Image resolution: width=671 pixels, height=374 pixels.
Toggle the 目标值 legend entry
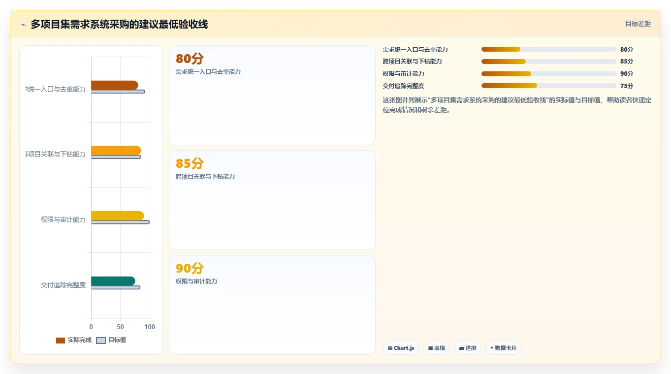click(111, 340)
